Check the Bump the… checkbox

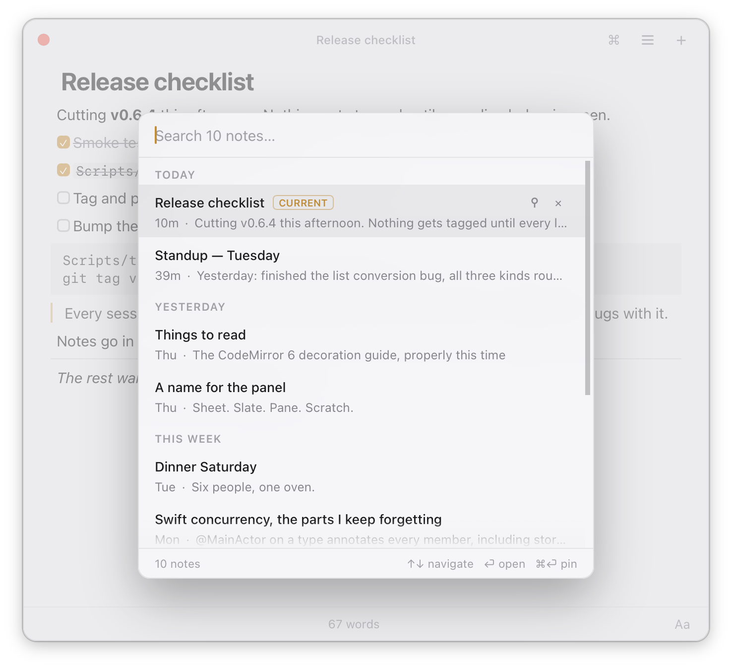[63, 226]
